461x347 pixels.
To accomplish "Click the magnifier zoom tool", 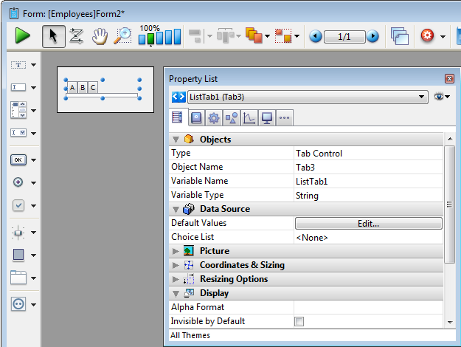I will point(122,35).
